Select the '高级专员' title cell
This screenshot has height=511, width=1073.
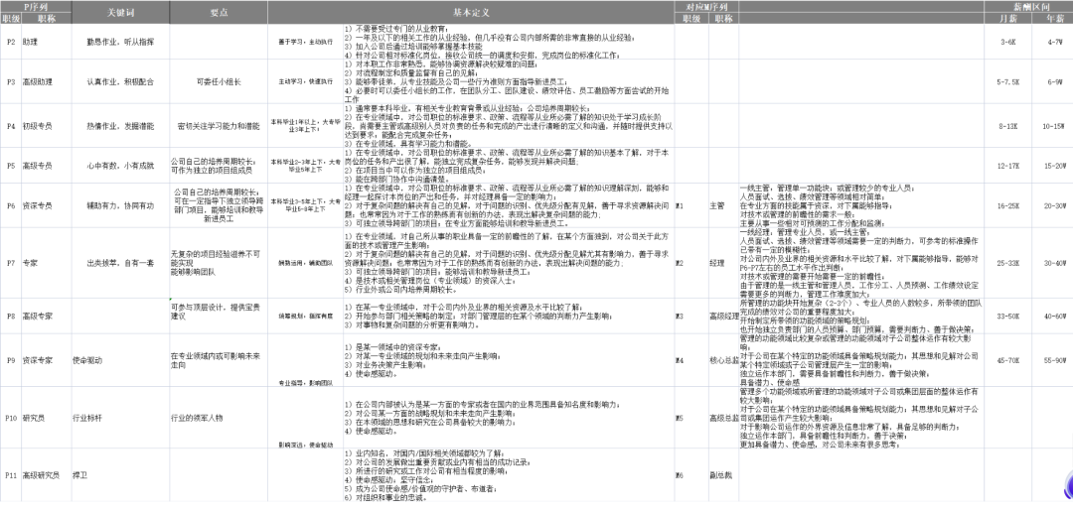point(46,166)
